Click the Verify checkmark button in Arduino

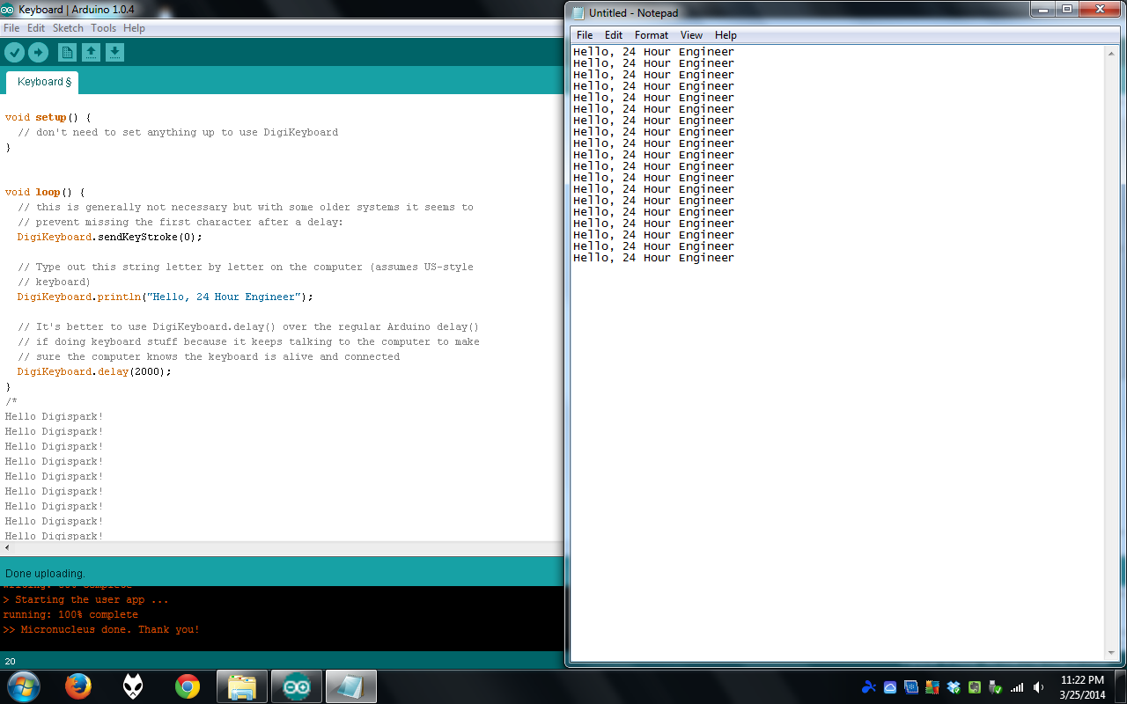(14, 53)
